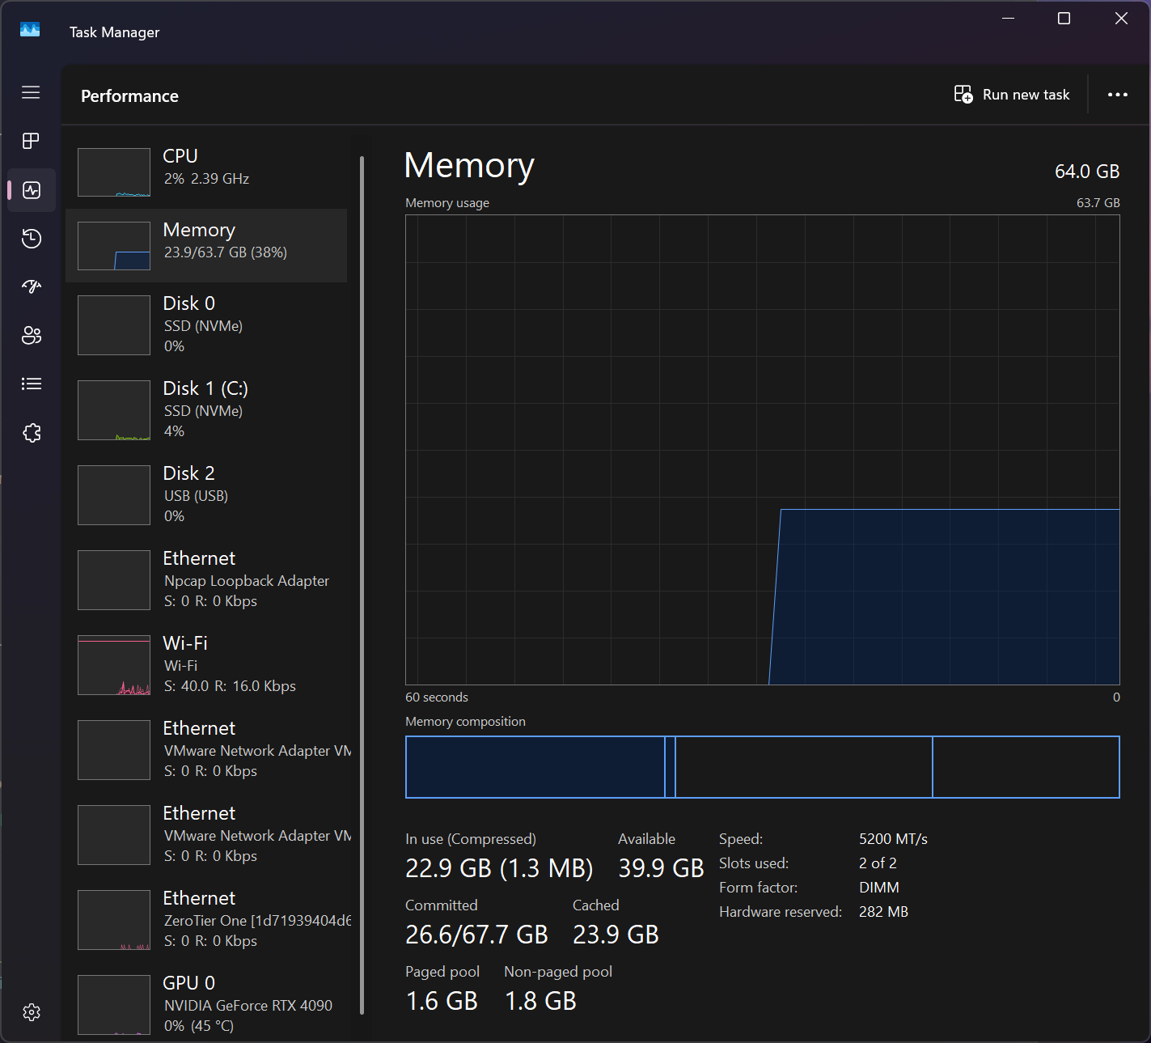Click the in-use segment of memory composition

coord(535,767)
